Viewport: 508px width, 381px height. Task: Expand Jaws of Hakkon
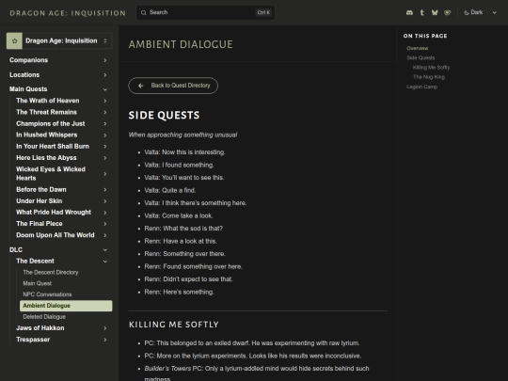coord(61,328)
